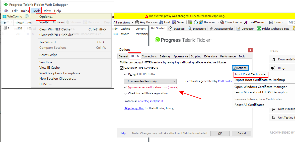Click the Fiddler app icon in title bar
Screen dimensions: 295x142
6,4
